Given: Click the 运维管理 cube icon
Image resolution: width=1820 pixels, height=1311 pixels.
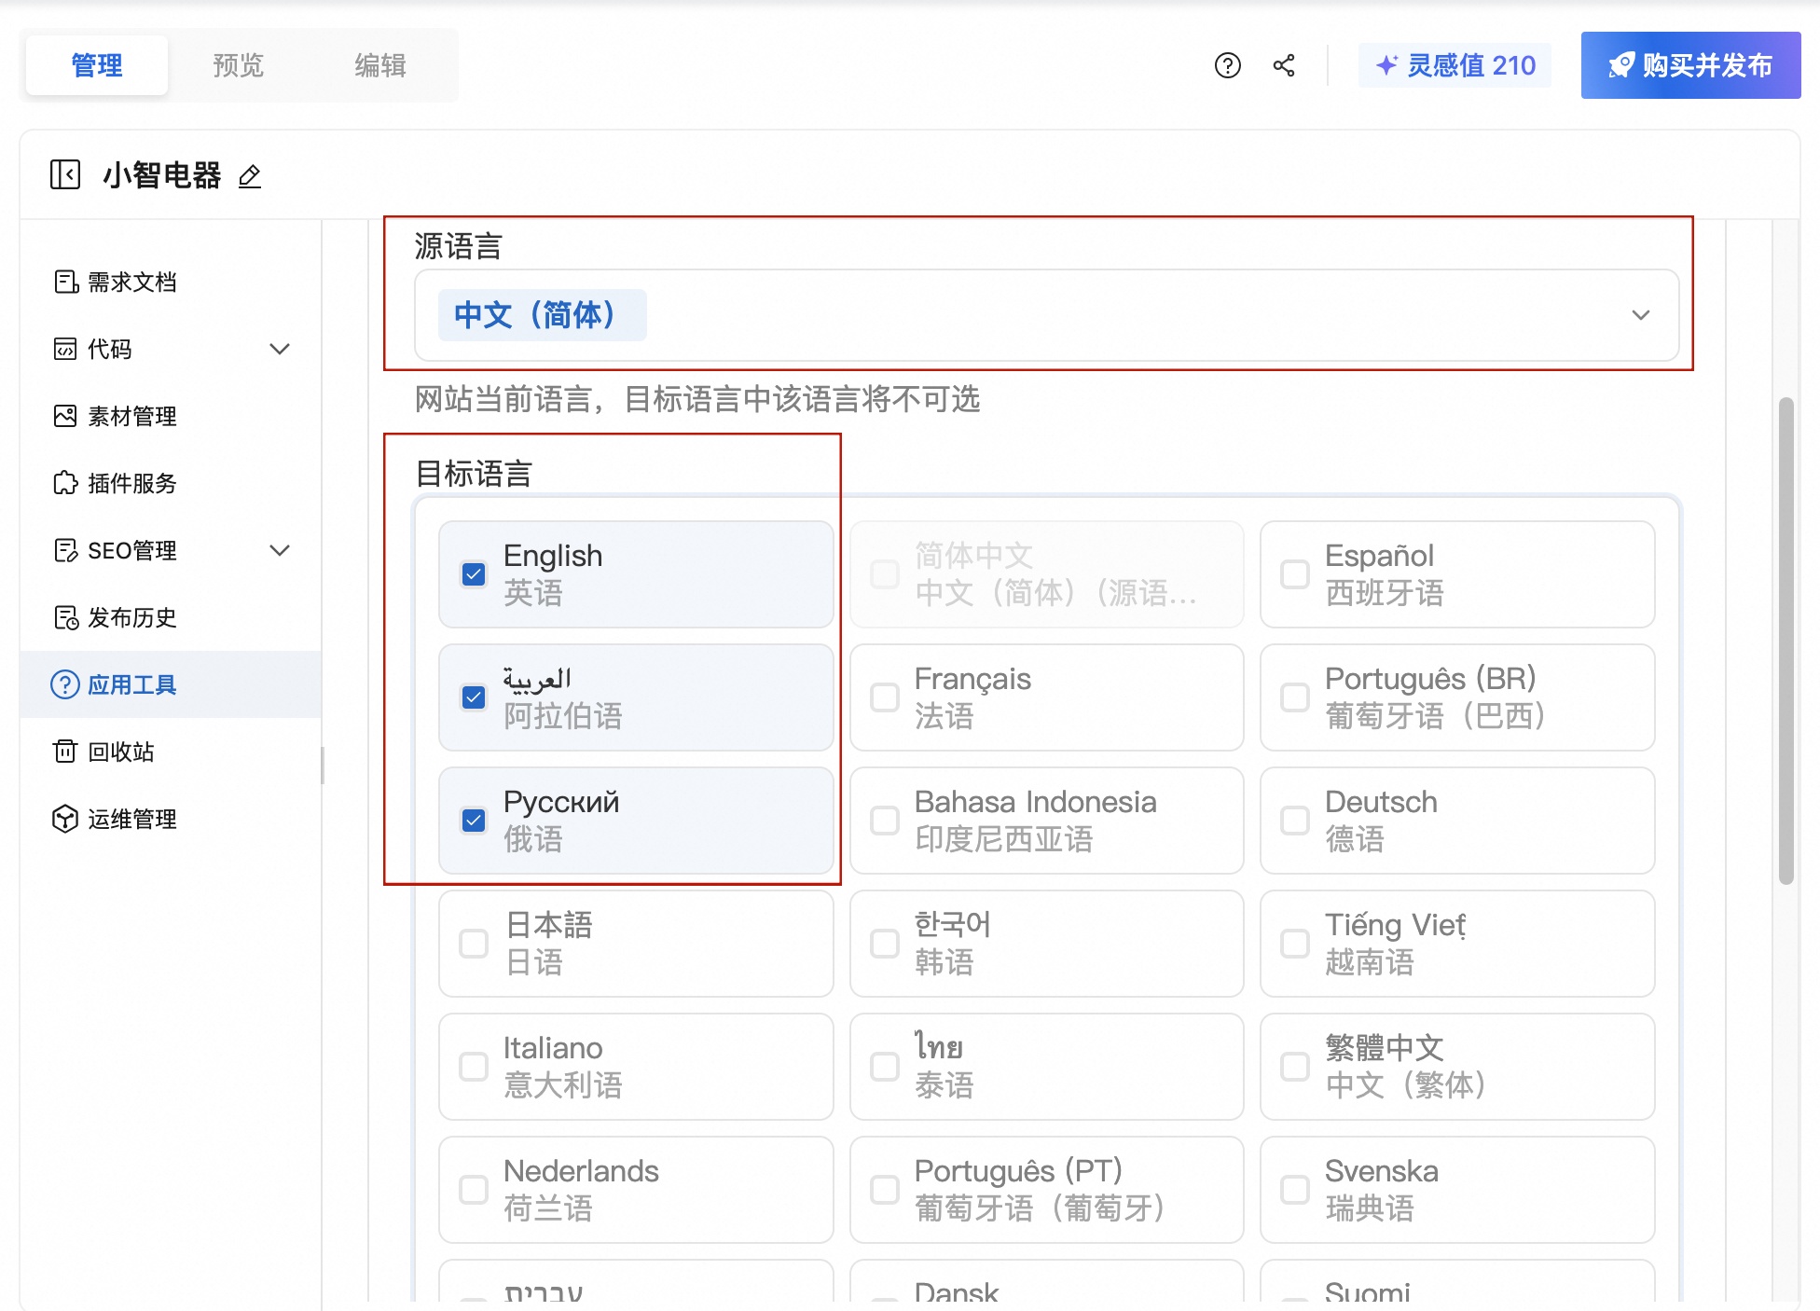Looking at the screenshot, I should tap(65, 819).
